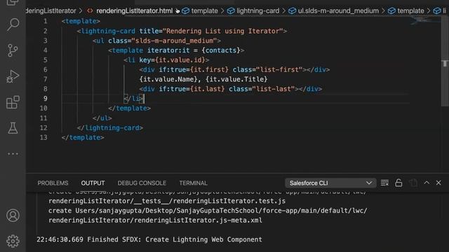
Task: Click the cube icon before lightning-card
Action: pos(231,11)
